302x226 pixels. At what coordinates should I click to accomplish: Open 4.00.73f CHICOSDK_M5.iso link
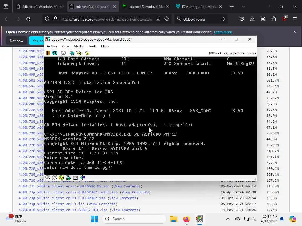(x=64, y=186)
